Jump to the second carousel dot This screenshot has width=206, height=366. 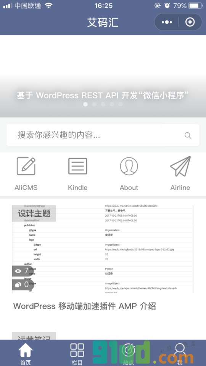(94, 104)
